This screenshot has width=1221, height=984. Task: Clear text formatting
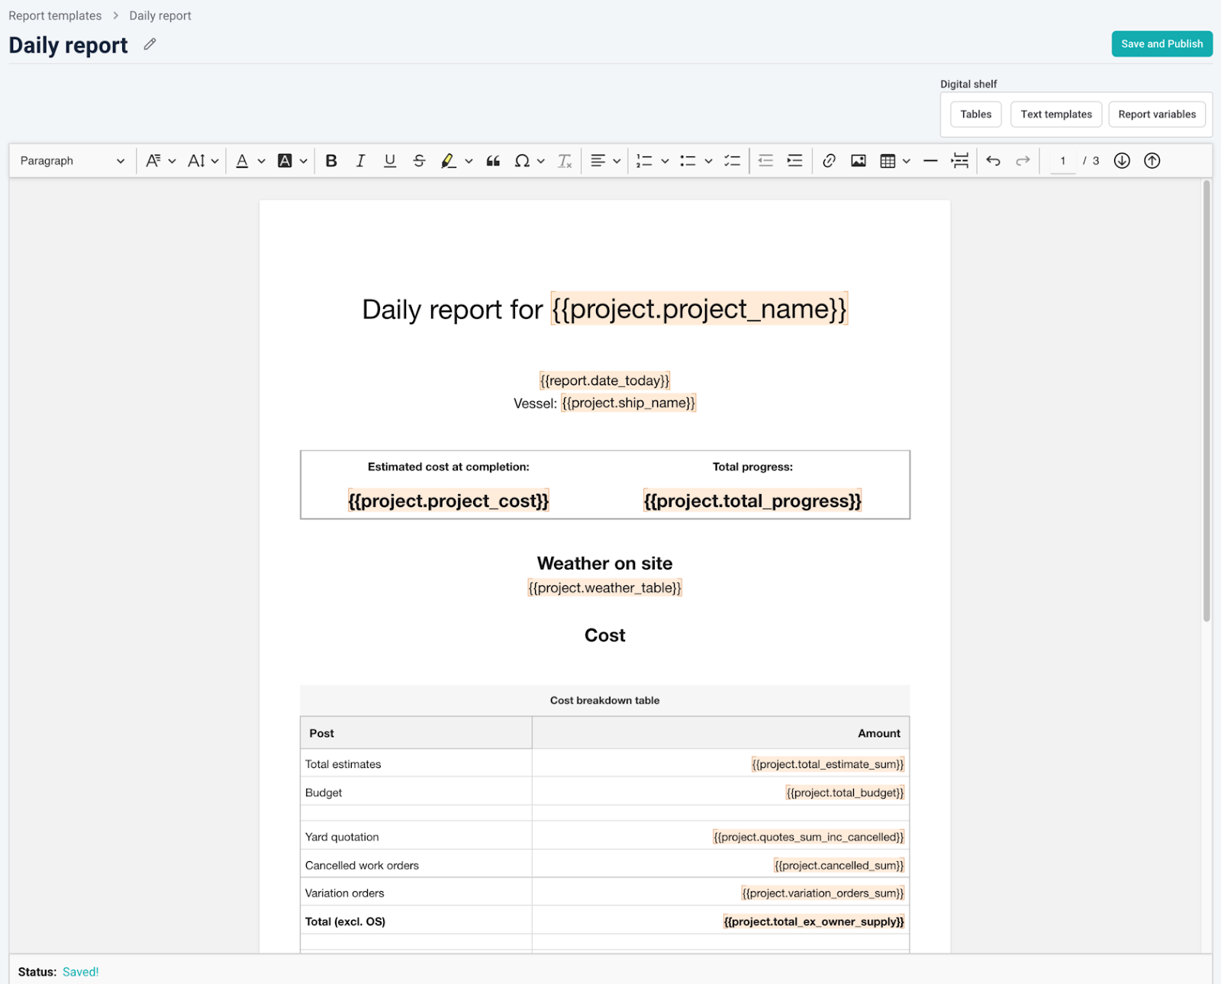point(565,161)
